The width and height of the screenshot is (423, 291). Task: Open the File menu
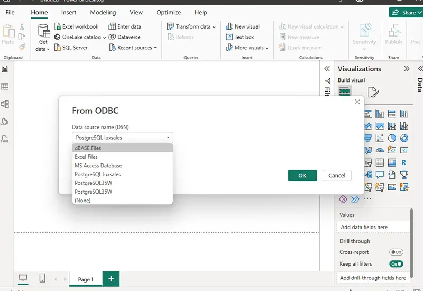click(x=10, y=12)
